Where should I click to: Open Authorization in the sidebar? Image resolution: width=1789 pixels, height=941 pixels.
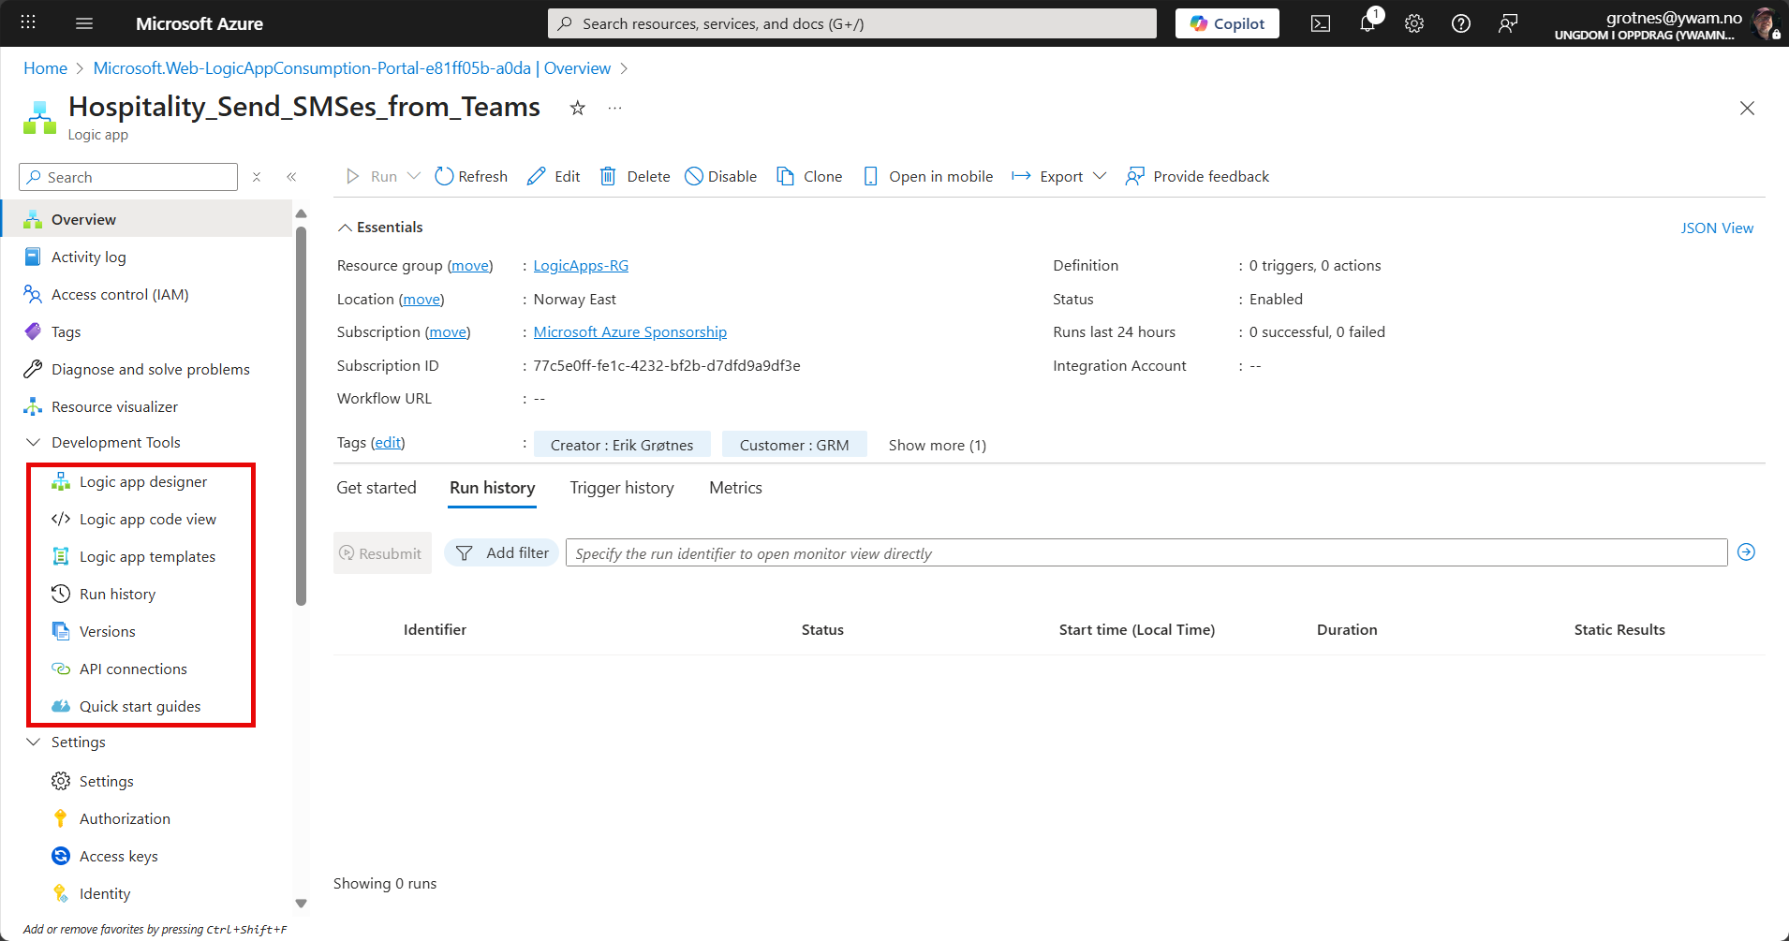tap(125, 818)
